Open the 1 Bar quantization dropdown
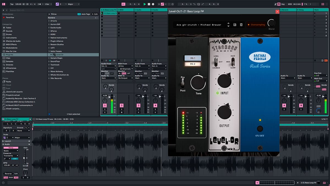This screenshot has height=186, width=330. (49, 4)
